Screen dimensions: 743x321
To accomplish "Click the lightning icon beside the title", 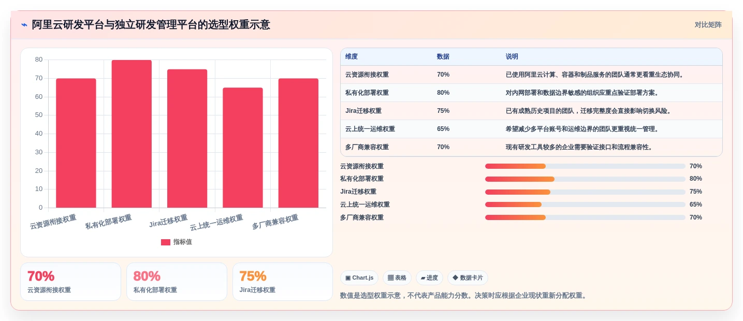I will coord(24,25).
